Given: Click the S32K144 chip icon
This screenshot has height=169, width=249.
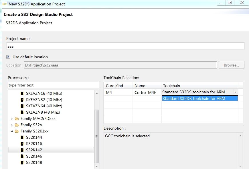Looking at the screenshot, I should [22, 137].
